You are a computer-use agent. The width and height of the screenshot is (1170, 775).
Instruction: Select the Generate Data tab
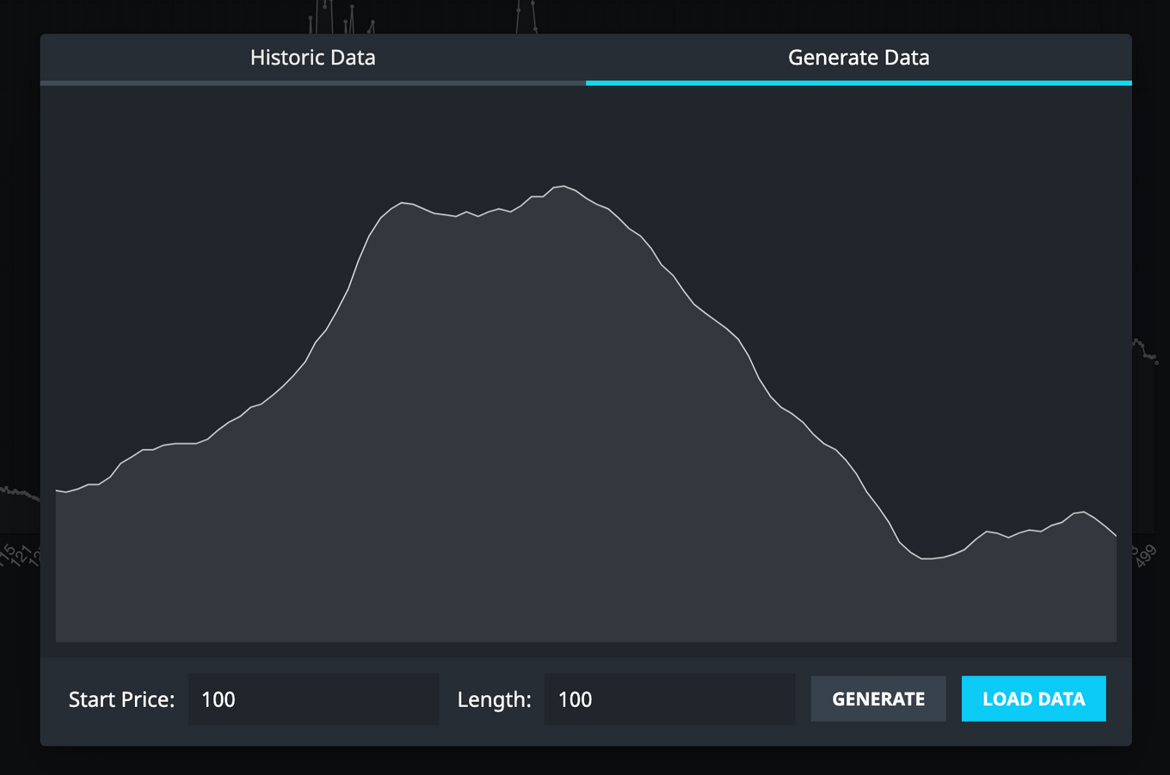tap(859, 58)
